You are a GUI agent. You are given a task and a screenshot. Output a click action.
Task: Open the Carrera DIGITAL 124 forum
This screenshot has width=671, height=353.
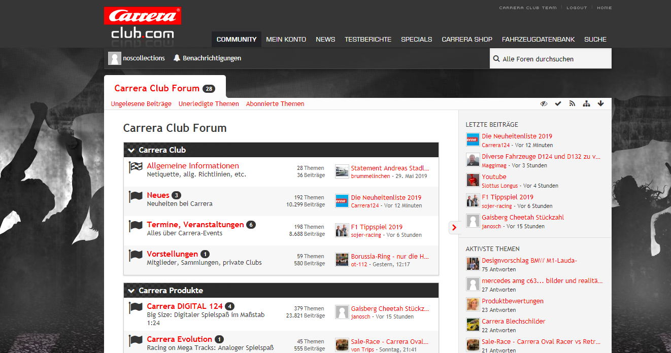click(185, 306)
